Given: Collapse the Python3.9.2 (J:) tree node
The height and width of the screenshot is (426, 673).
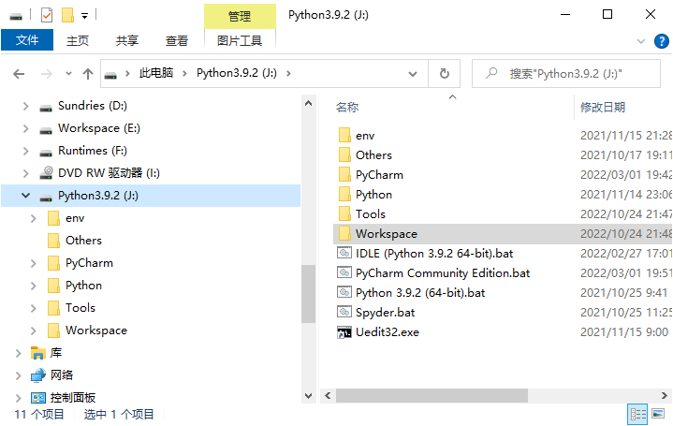Looking at the screenshot, I should [x=25, y=196].
